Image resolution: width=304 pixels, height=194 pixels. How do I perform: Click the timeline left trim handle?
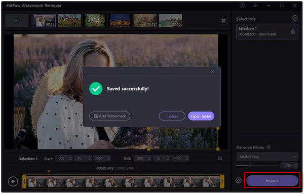click(24, 181)
